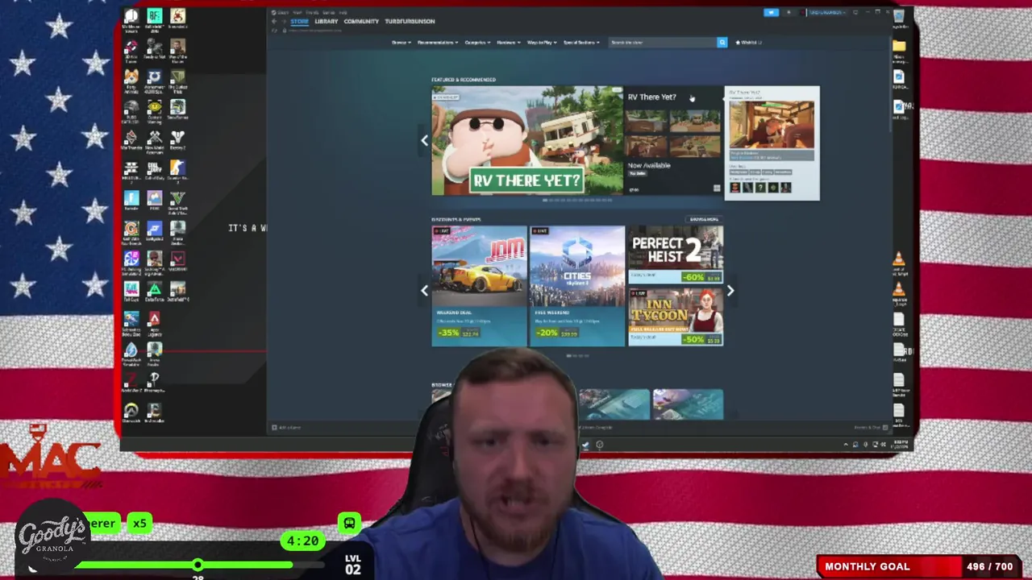1032x580 pixels.
Task: Open SnowRunner desktop shortcut
Action: 177,110
